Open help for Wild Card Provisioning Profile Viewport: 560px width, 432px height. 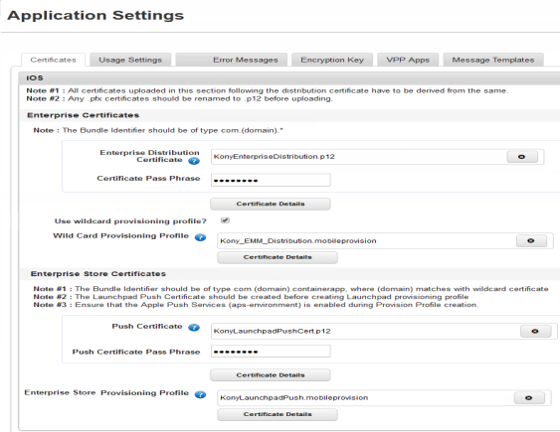200,237
